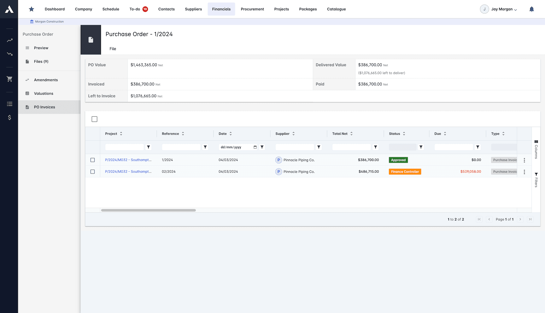Select the header checkbox to select all invoices
Screen dimensions: 545x313
point(95,119)
